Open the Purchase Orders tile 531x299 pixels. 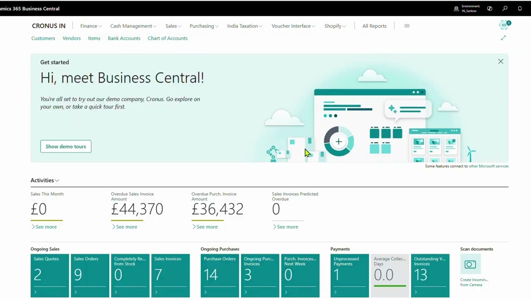220,276
